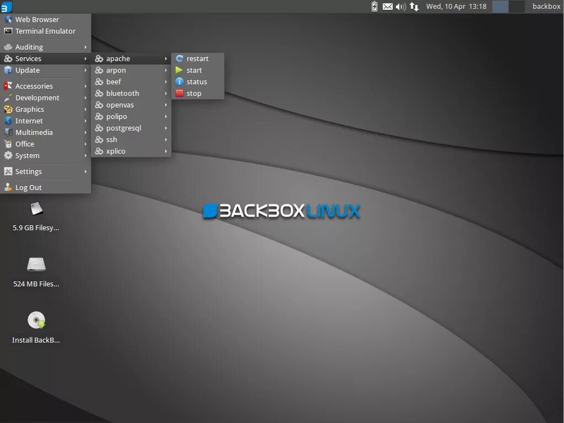The height and width of the screenshot is (423, 564).
Task: Expand the arpon service submenu arrow
Action: point(166,70)
